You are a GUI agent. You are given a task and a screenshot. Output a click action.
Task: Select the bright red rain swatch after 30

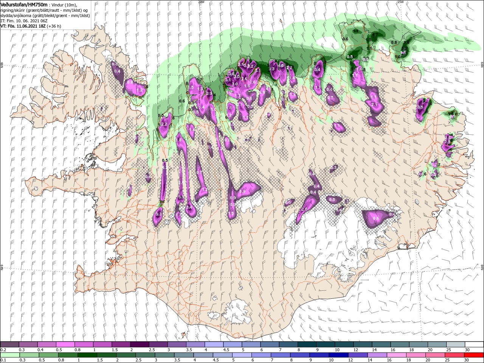[x=473, y=355]
